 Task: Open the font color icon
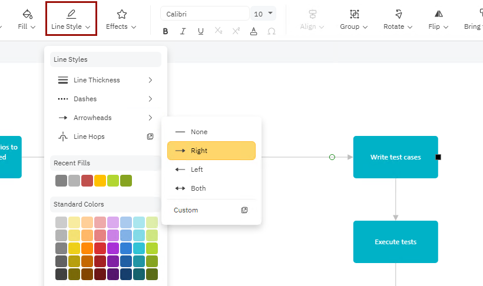point(254,31)
